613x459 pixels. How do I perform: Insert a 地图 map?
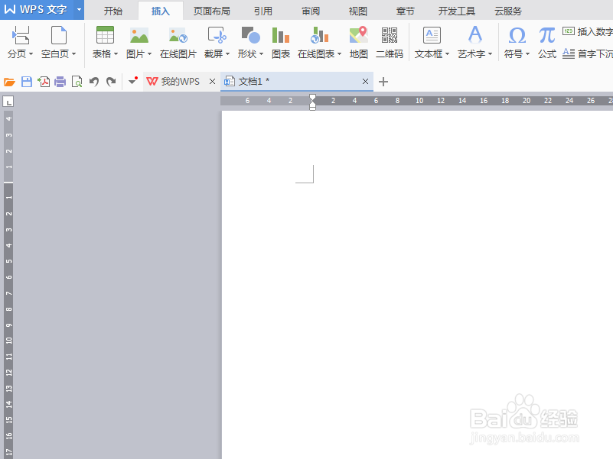click(x=358, y=43)
